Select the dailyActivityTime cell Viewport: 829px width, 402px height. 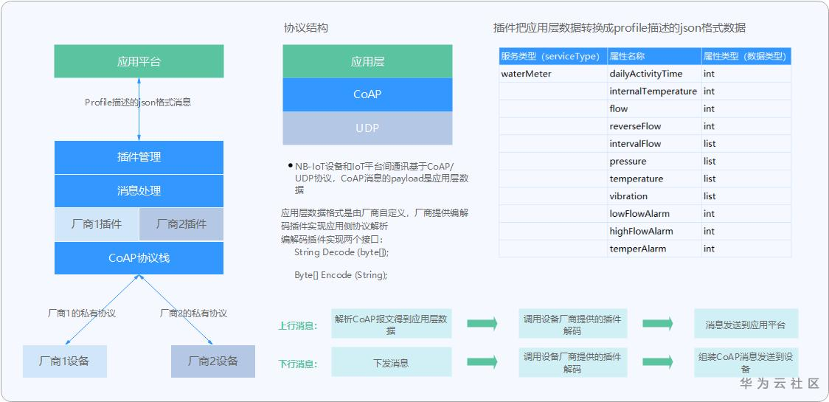pos(654,74)
